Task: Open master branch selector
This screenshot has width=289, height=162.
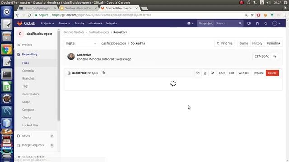Action: pos(81,43)
